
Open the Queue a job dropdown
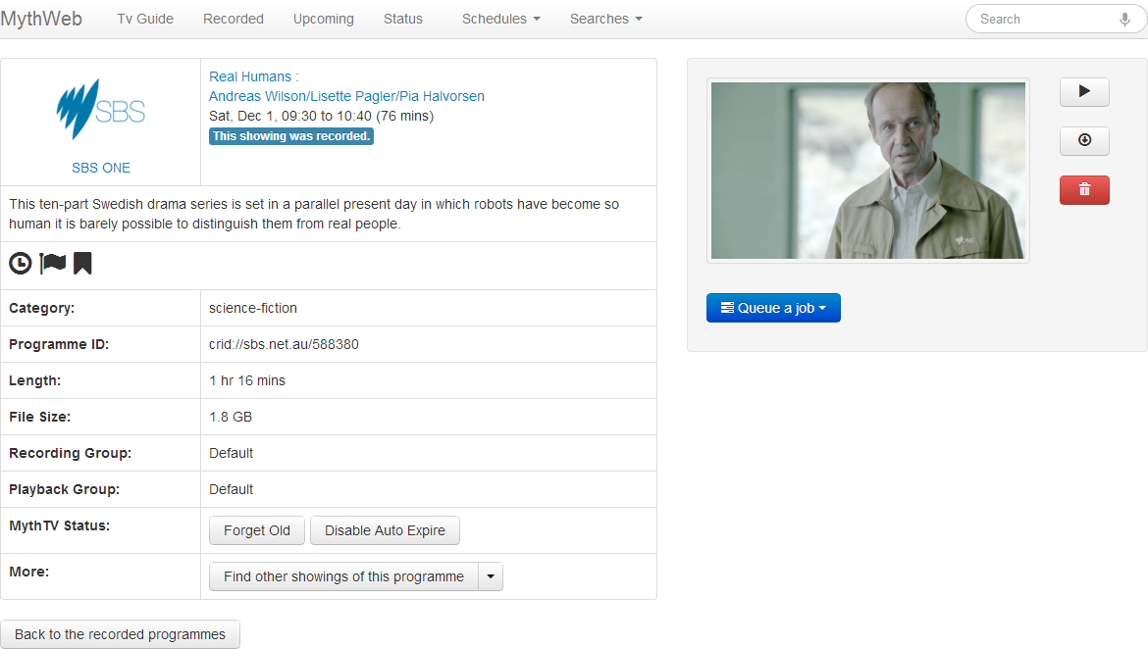click(773, 308)
